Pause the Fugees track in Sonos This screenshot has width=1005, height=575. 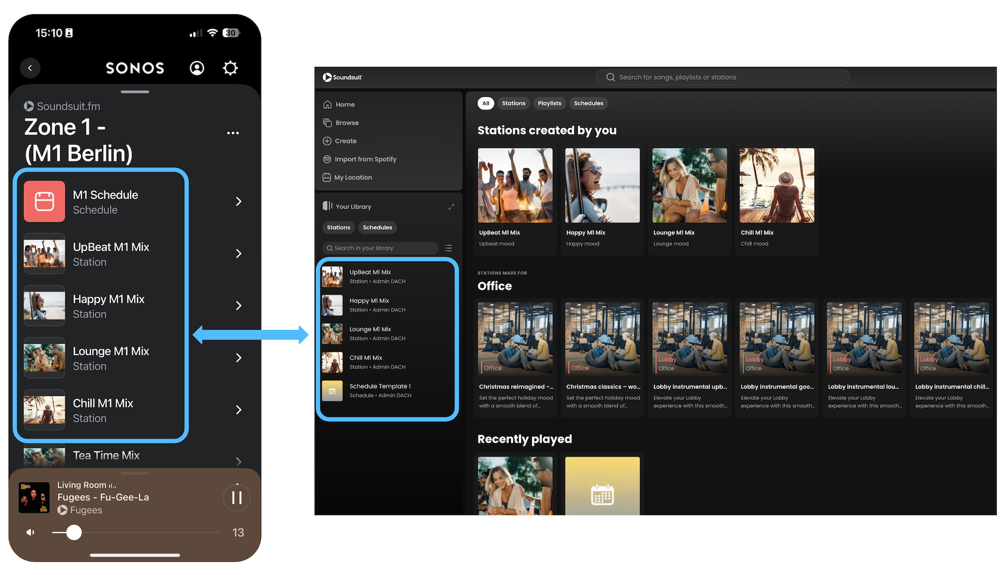point(237,498)
